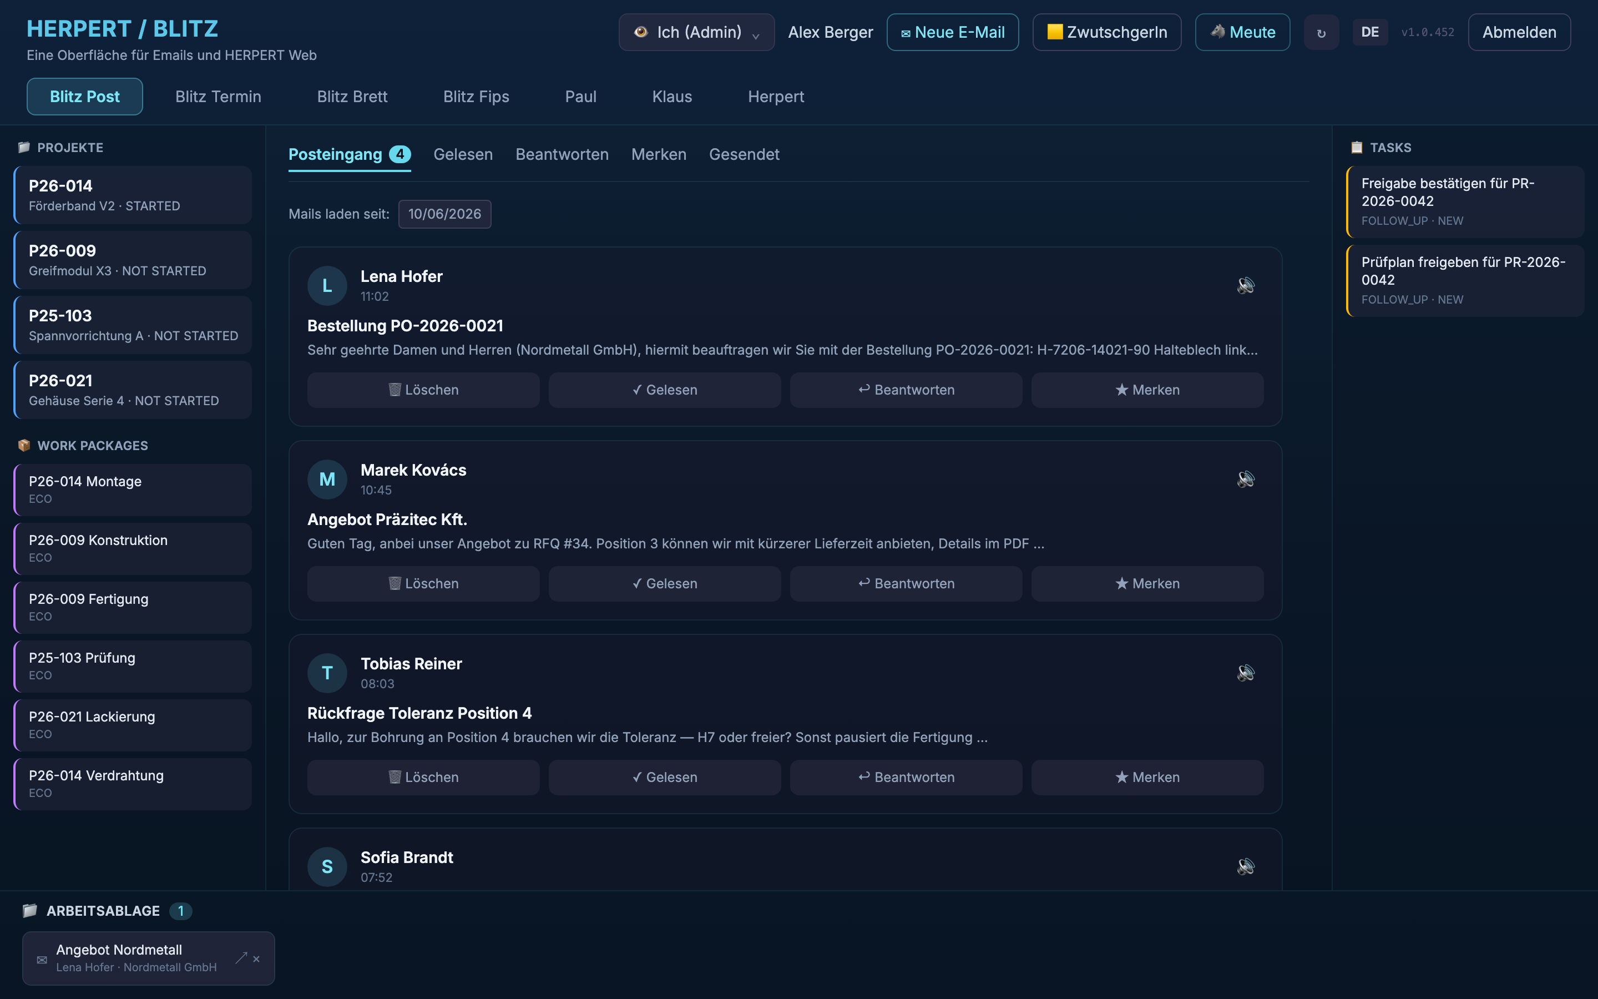Mark Lena Hofer's email as Gelesen

coord(664,390)
